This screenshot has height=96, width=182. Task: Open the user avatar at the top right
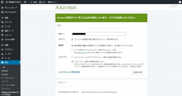click(x=180, y=2)
